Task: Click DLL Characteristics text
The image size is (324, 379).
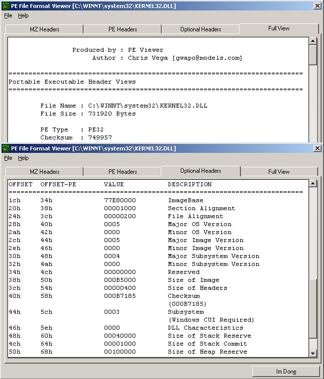Action: pyautogui.click(x=206, y=328)
